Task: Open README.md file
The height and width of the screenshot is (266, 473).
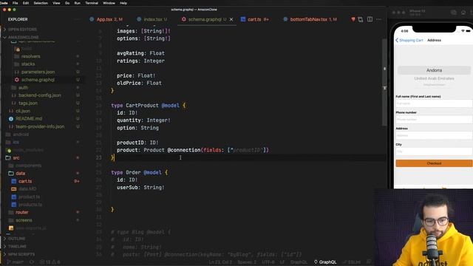Action: (29, 119)
